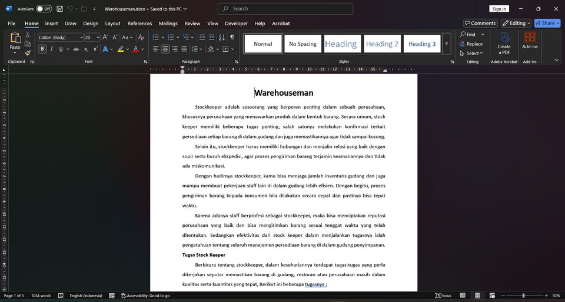Apply the Normal style

(x=263, y=44)
